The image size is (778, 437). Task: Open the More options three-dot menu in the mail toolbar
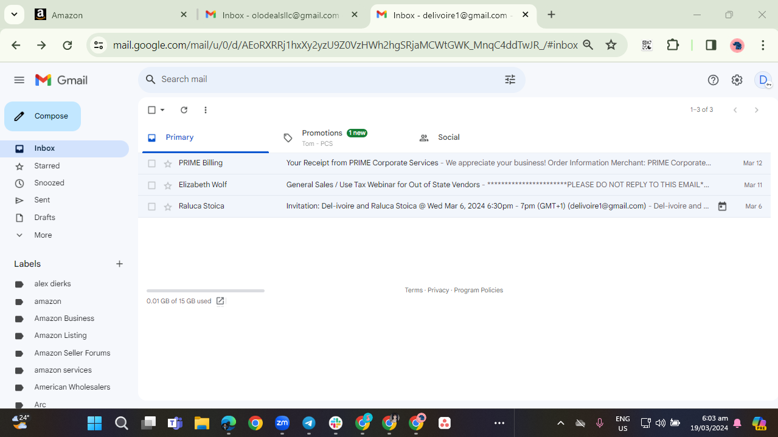(x=206, y=110)
